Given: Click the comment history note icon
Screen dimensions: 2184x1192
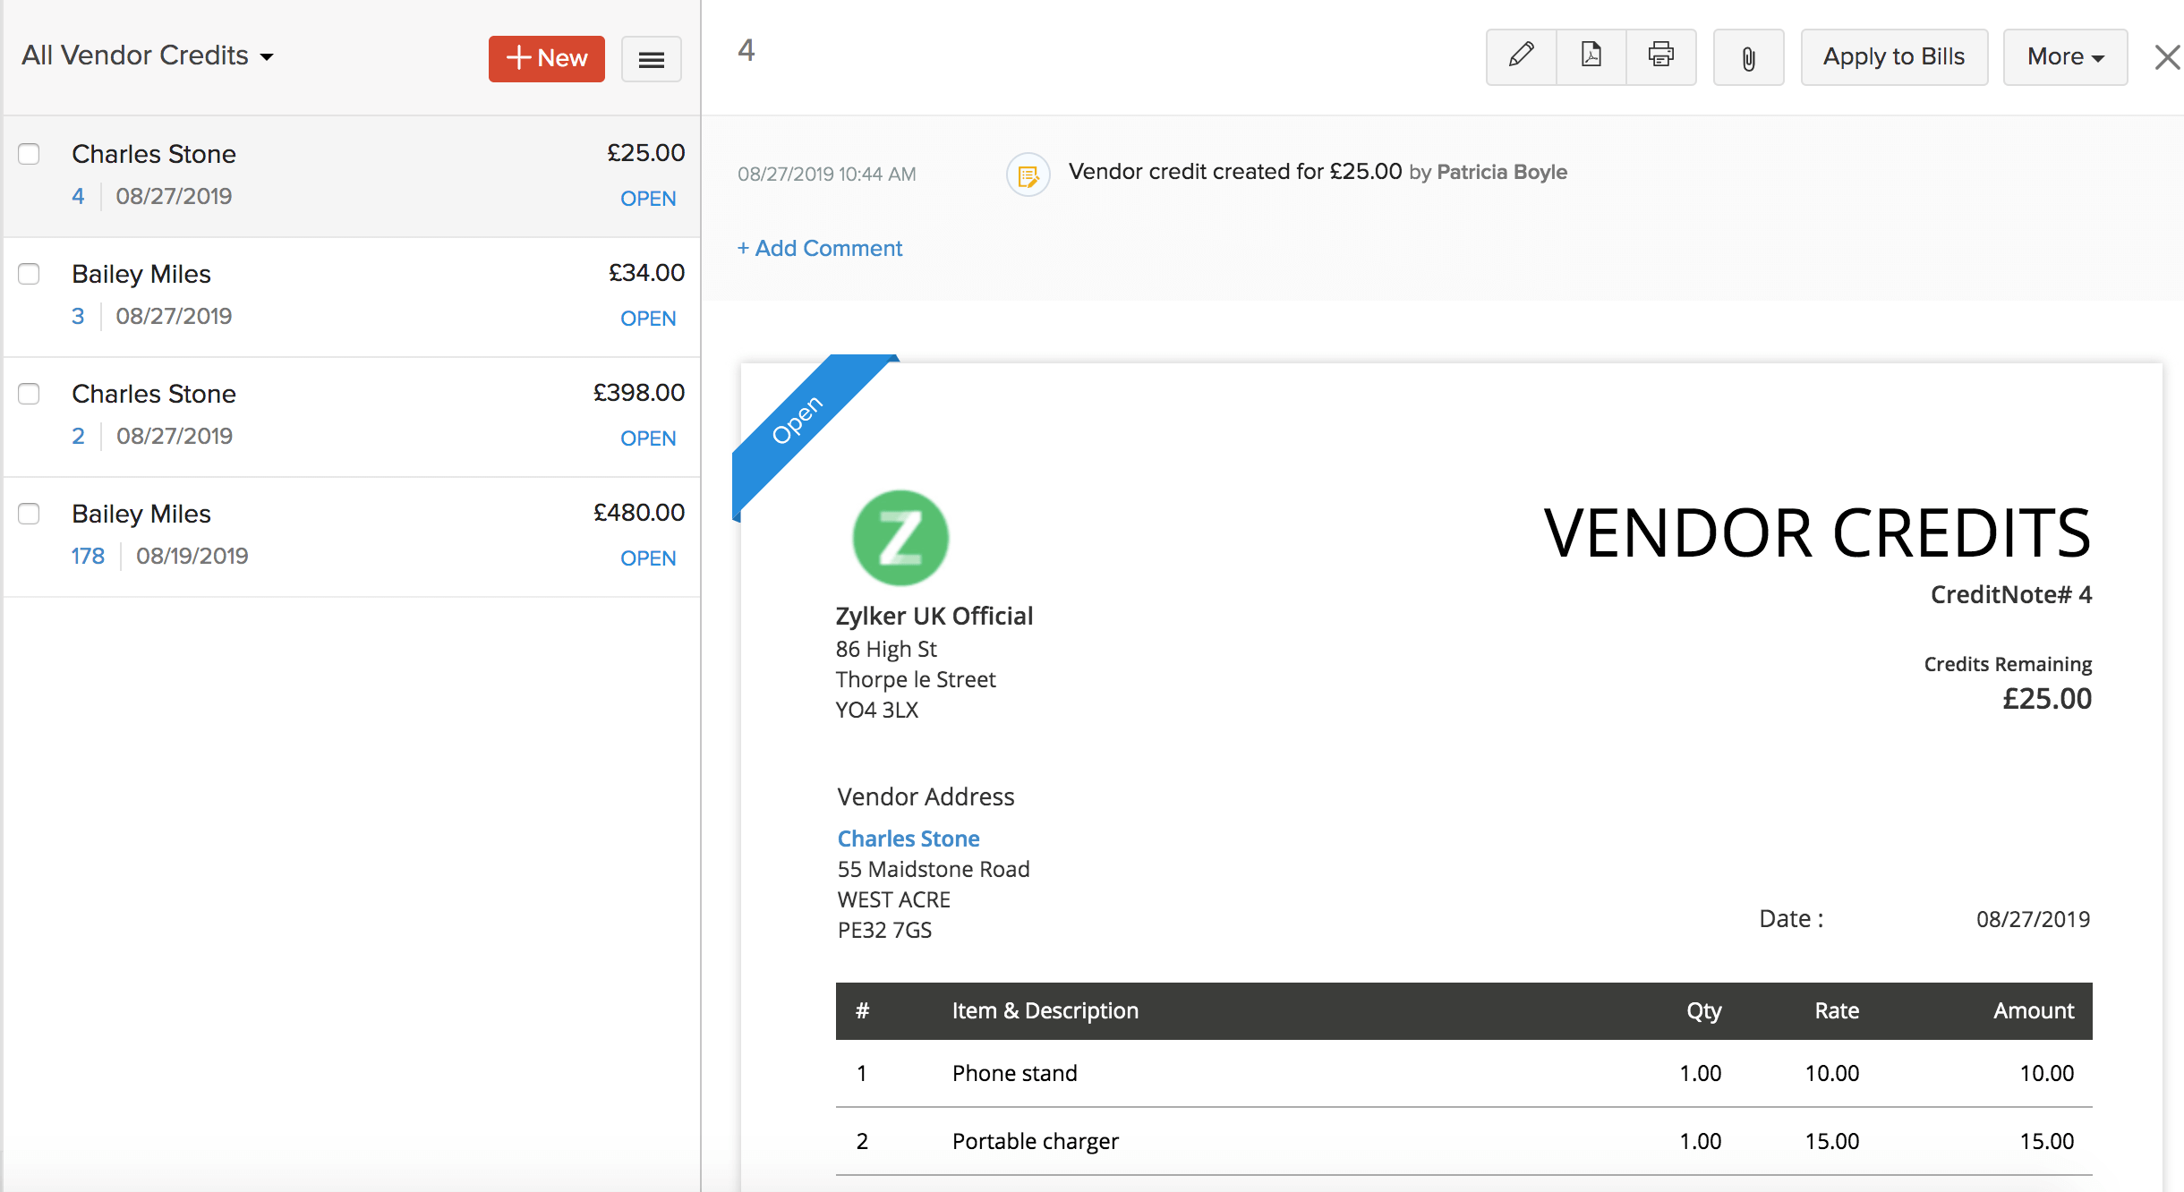Looking at the screenshot, I should point(1028,175).
